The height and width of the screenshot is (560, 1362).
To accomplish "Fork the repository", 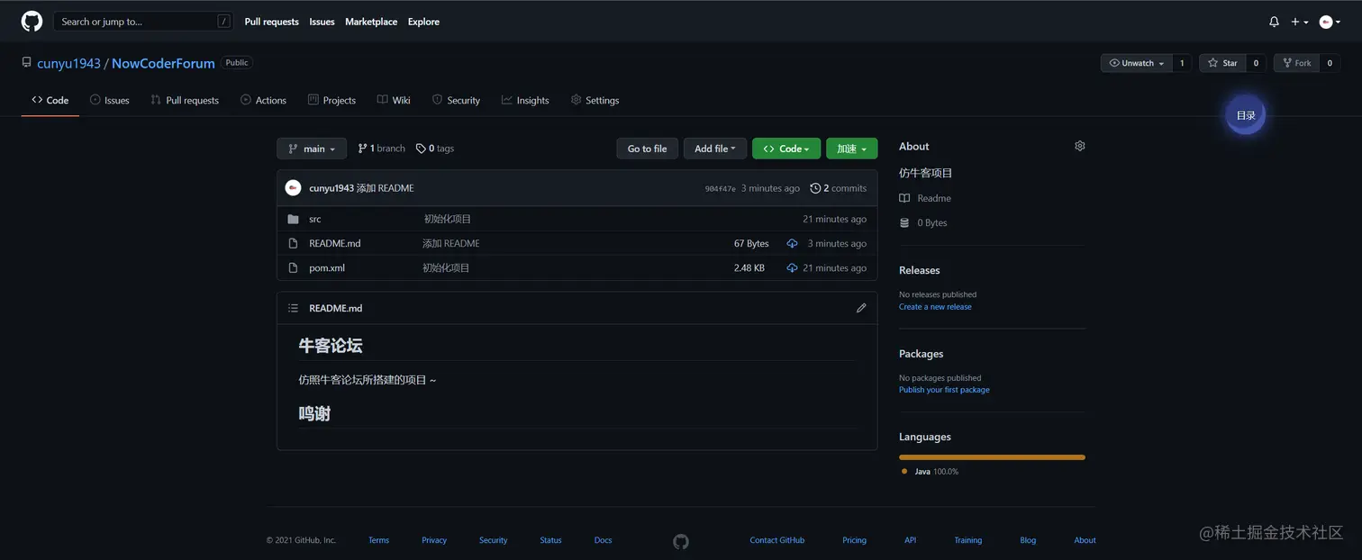I will (1296, 63).
